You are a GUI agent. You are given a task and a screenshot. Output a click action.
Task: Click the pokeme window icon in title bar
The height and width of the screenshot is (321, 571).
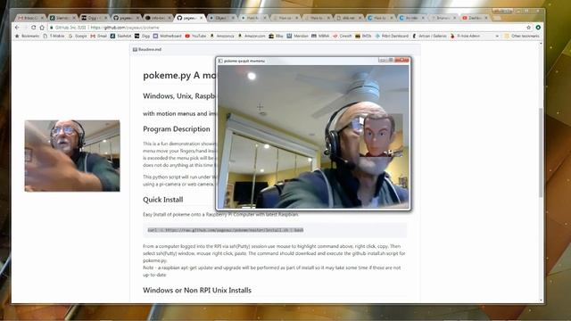point(220,61)
